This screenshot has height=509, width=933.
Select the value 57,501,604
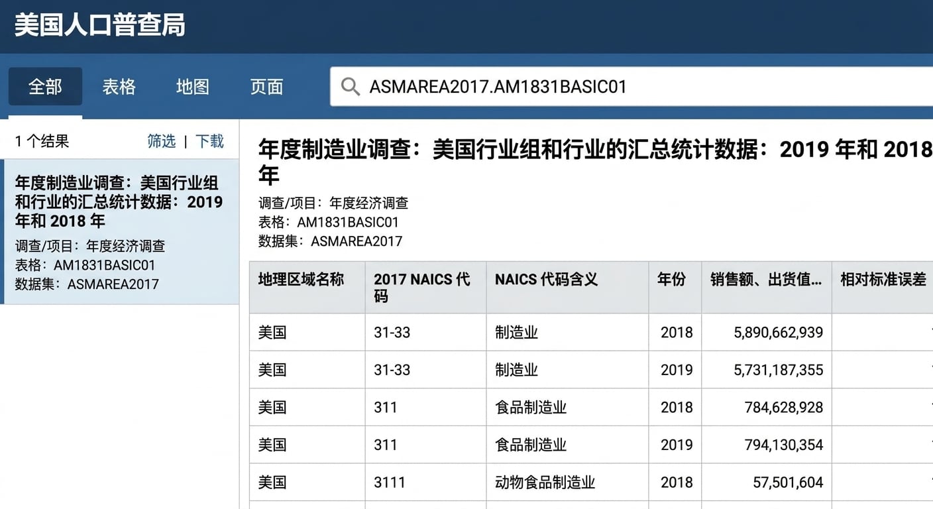pyautogui.click(x=788, y=482)
